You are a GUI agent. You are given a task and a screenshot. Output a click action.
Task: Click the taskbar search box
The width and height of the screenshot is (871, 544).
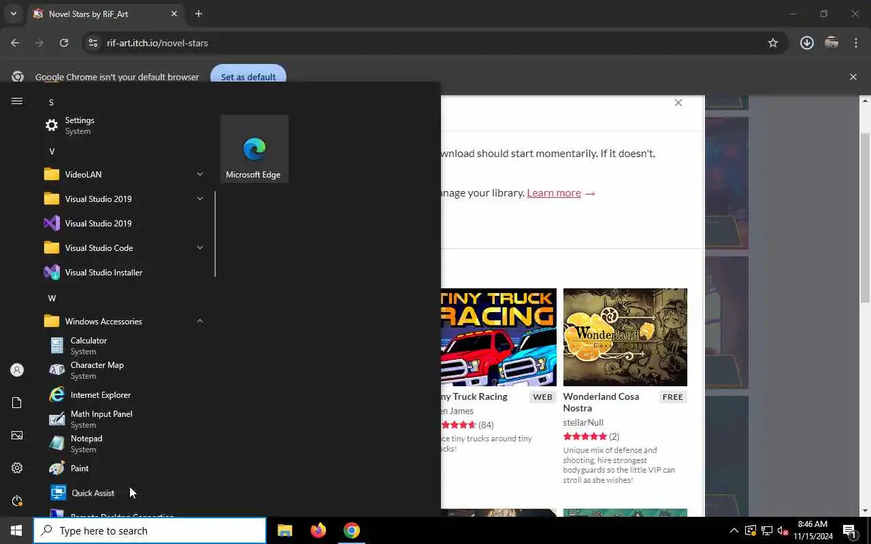(150, 530)
